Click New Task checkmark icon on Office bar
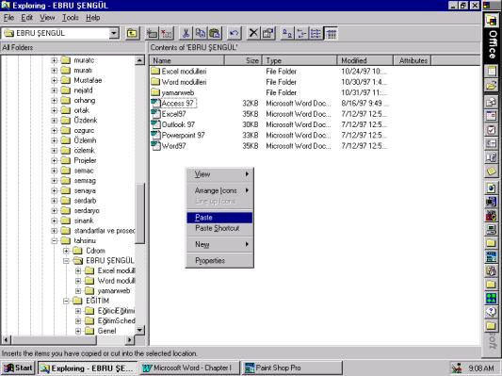This screenshot has width=502, height=376. tap(491, 130)
